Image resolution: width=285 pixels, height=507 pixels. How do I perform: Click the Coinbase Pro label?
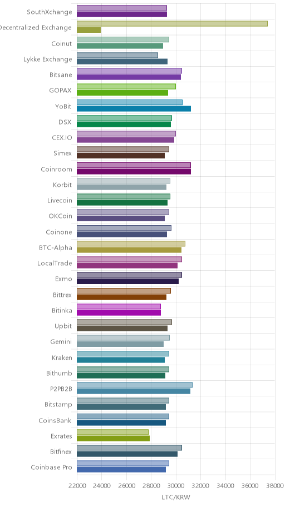[52, 468]
